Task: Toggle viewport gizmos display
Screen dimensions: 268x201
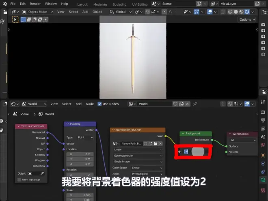Action: 197,12
